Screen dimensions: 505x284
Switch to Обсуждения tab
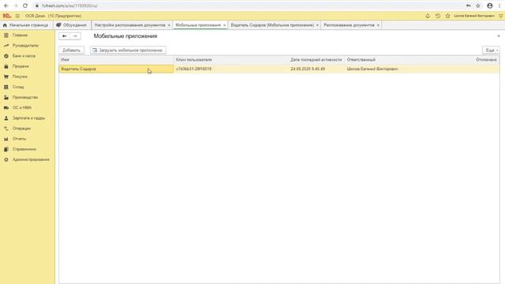click(72, 25)
